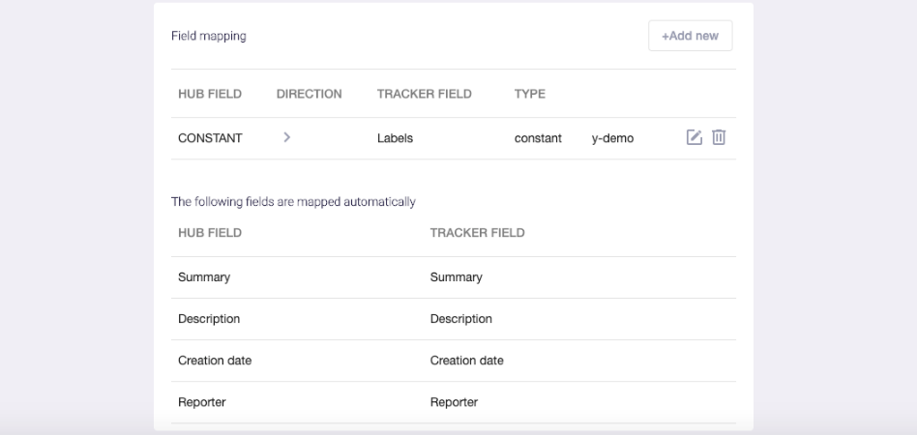Add a new field mapping
This screenshot has width=917, height=435.
coord(690,36)
